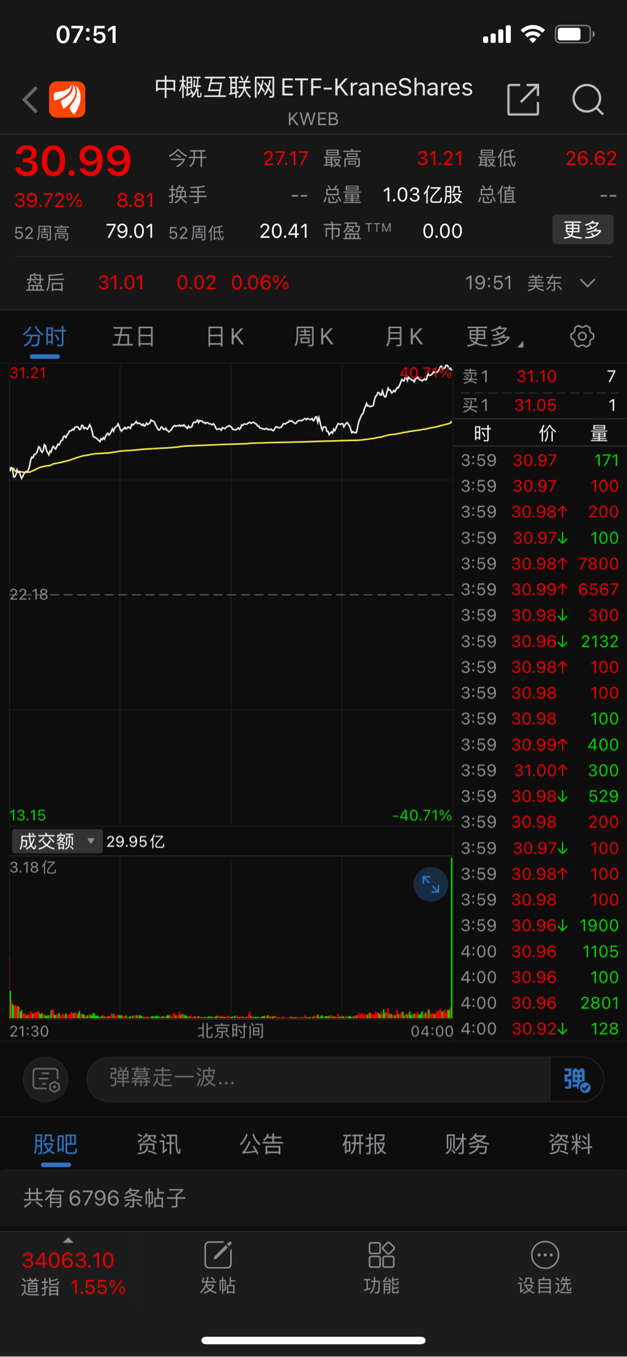The image size is (627, 1357).
Task: Tap the 弹幕走一波 comment input field
Action: pyautogui.click(x=318, y=1079)
